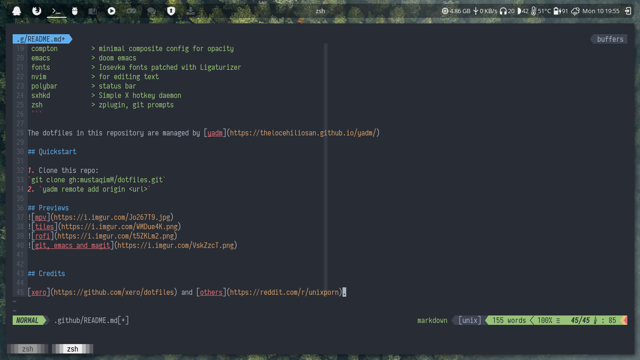Screen dimensions: 640x360
Task: Place cursor on the ## Previews heading
Action: tap(48, 208)
